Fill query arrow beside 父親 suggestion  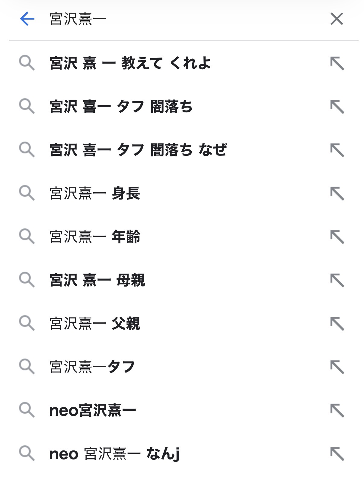[x=337, y=324]
